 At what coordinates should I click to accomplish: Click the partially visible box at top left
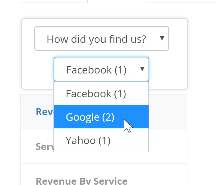click(x=54, y=1)
